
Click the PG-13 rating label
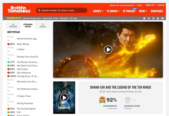point(102,92)
